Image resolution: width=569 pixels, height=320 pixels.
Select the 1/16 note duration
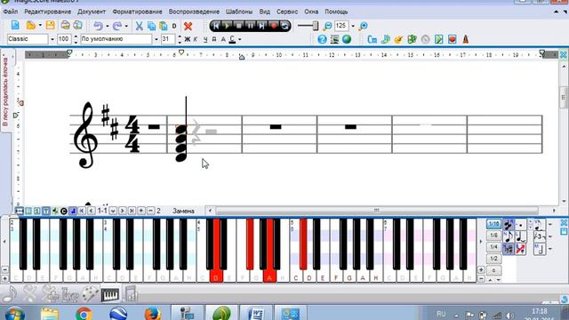click(494, 224)
